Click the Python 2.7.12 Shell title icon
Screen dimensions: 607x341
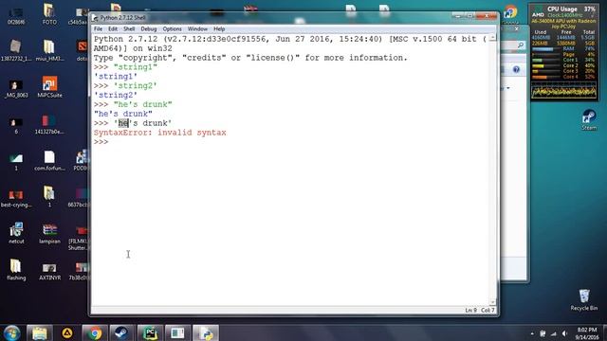point(95,18)
